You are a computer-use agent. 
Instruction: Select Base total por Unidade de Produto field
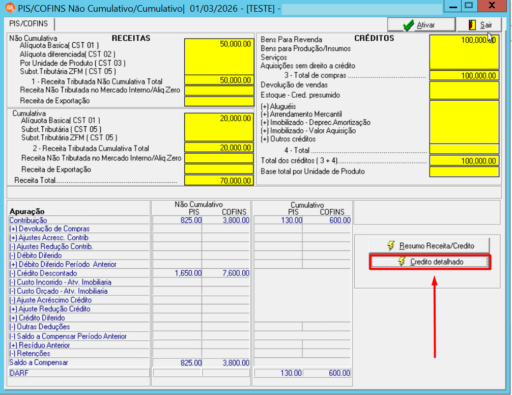(x=464, y=172)
